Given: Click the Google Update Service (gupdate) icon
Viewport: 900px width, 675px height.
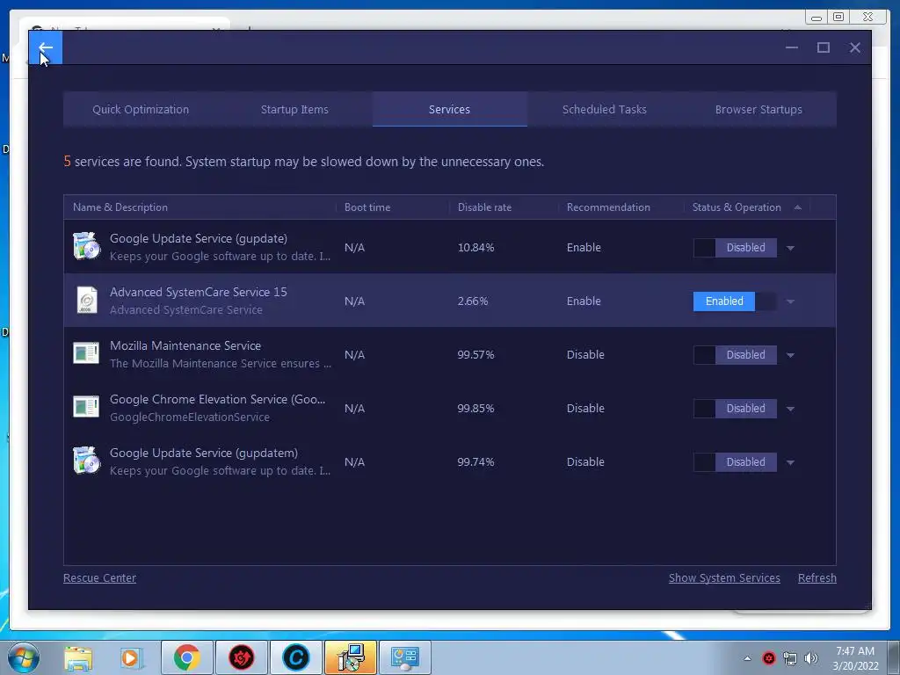Looking at the screenshot, I should (x=87, y=246).
